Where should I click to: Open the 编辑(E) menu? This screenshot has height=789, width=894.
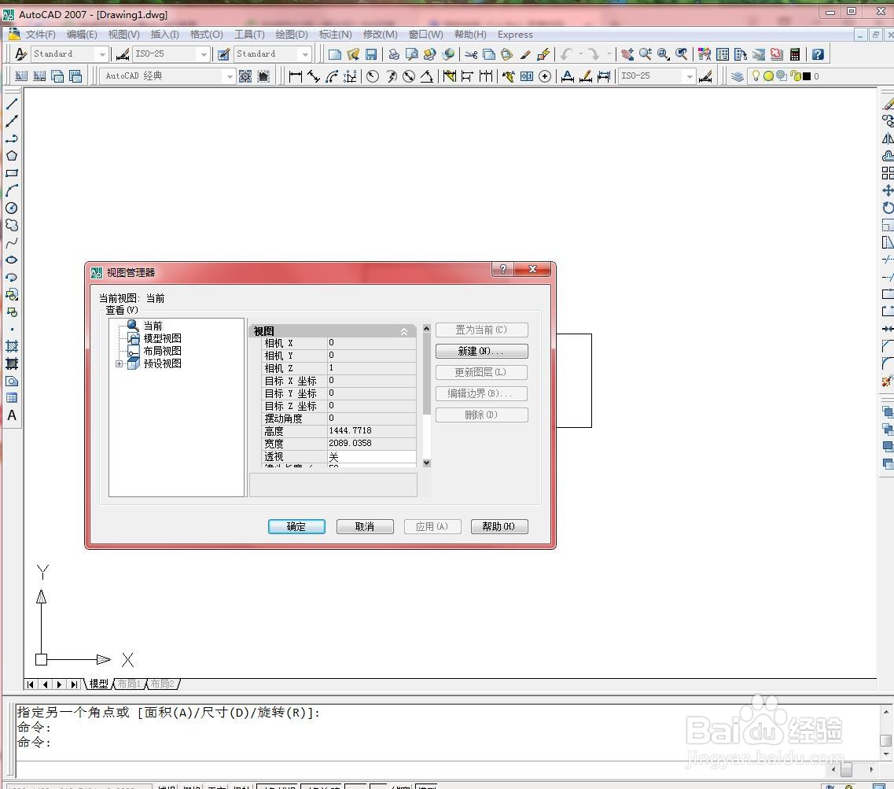click(x=82, y=35)
